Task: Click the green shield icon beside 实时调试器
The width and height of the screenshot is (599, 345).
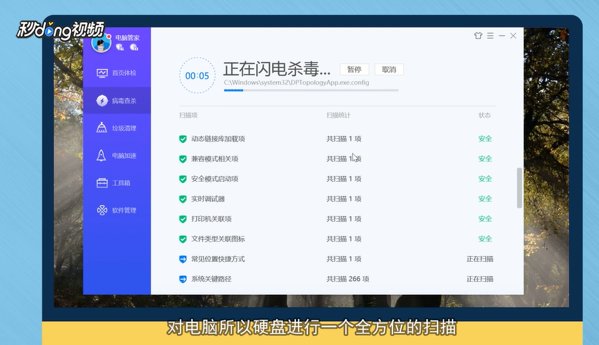Action: (x=183, y=199)
